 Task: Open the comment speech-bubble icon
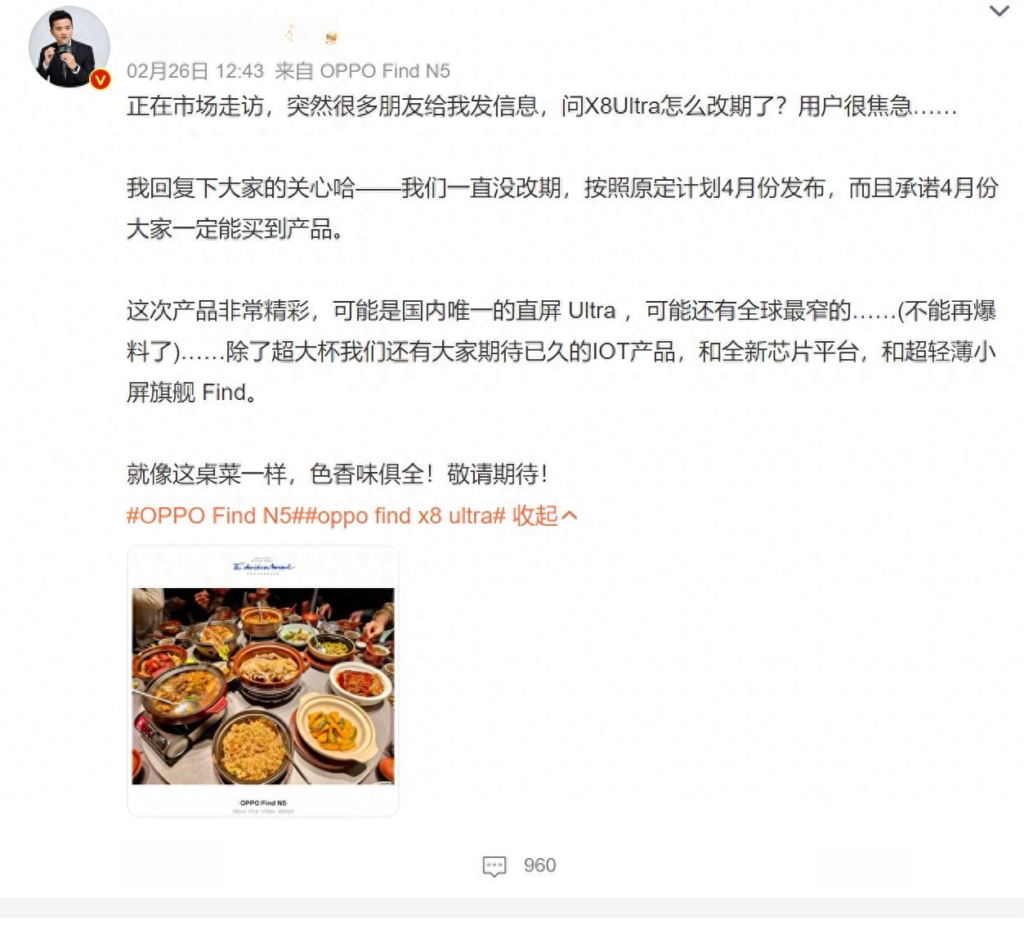[494, 866]
